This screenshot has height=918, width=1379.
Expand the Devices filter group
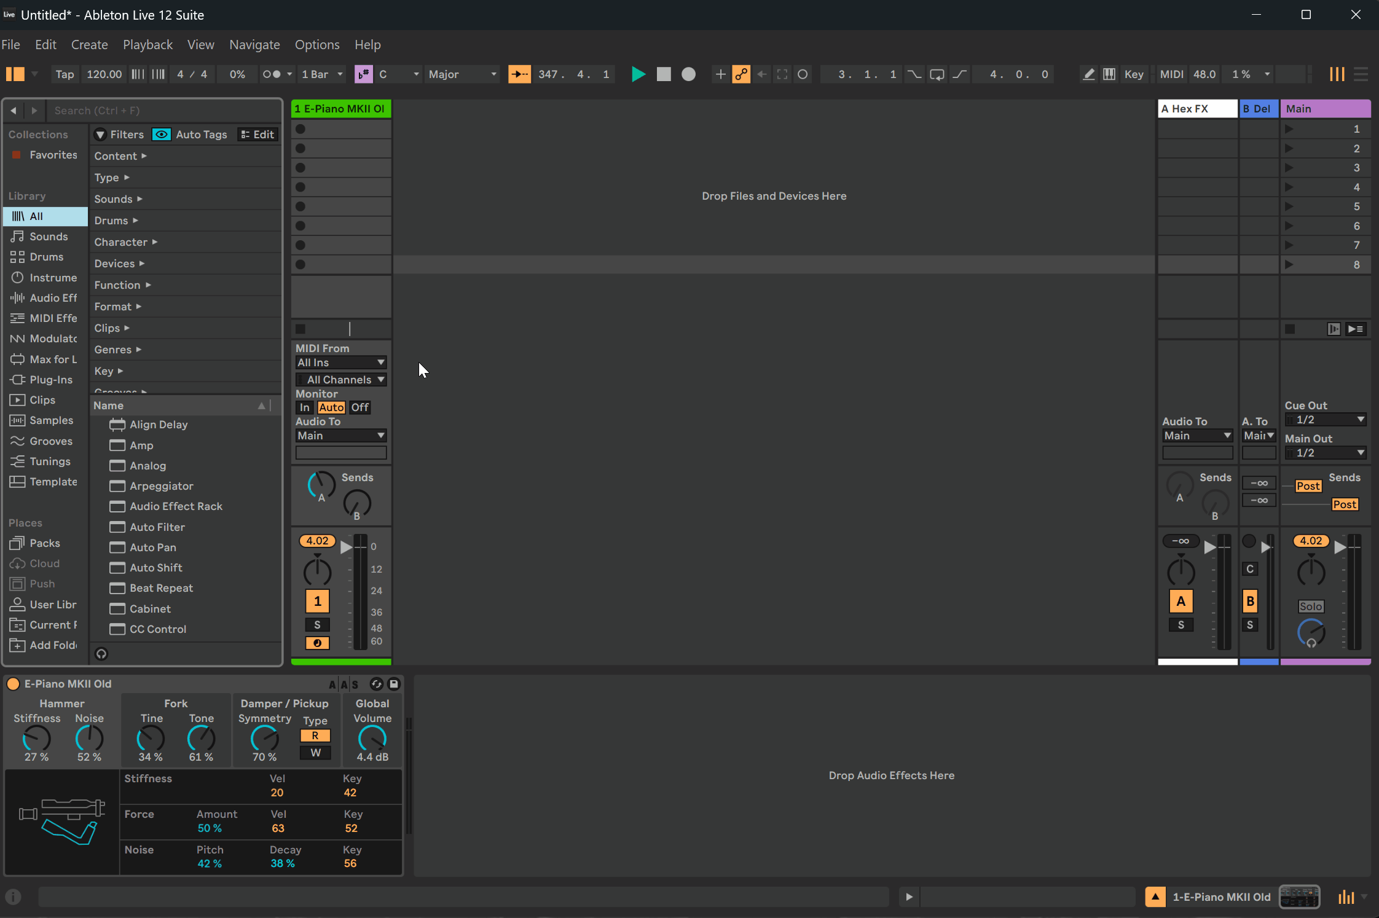tap(119, 264)
